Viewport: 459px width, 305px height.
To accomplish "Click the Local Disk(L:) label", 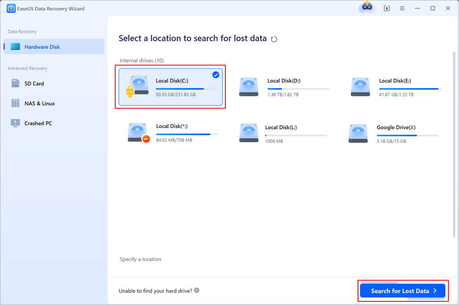I will tap(281, 127).
